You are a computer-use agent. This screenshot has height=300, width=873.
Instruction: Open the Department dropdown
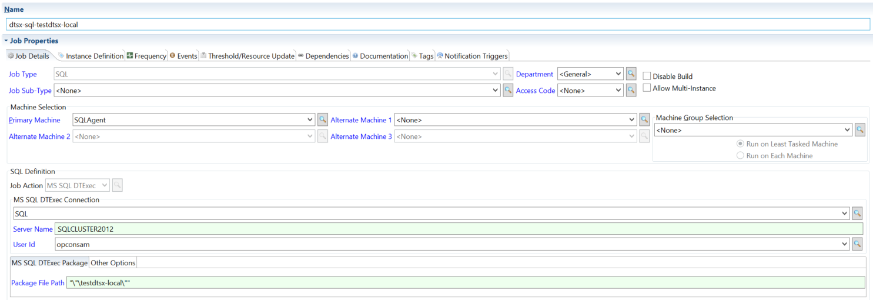[x=618, y=74]
